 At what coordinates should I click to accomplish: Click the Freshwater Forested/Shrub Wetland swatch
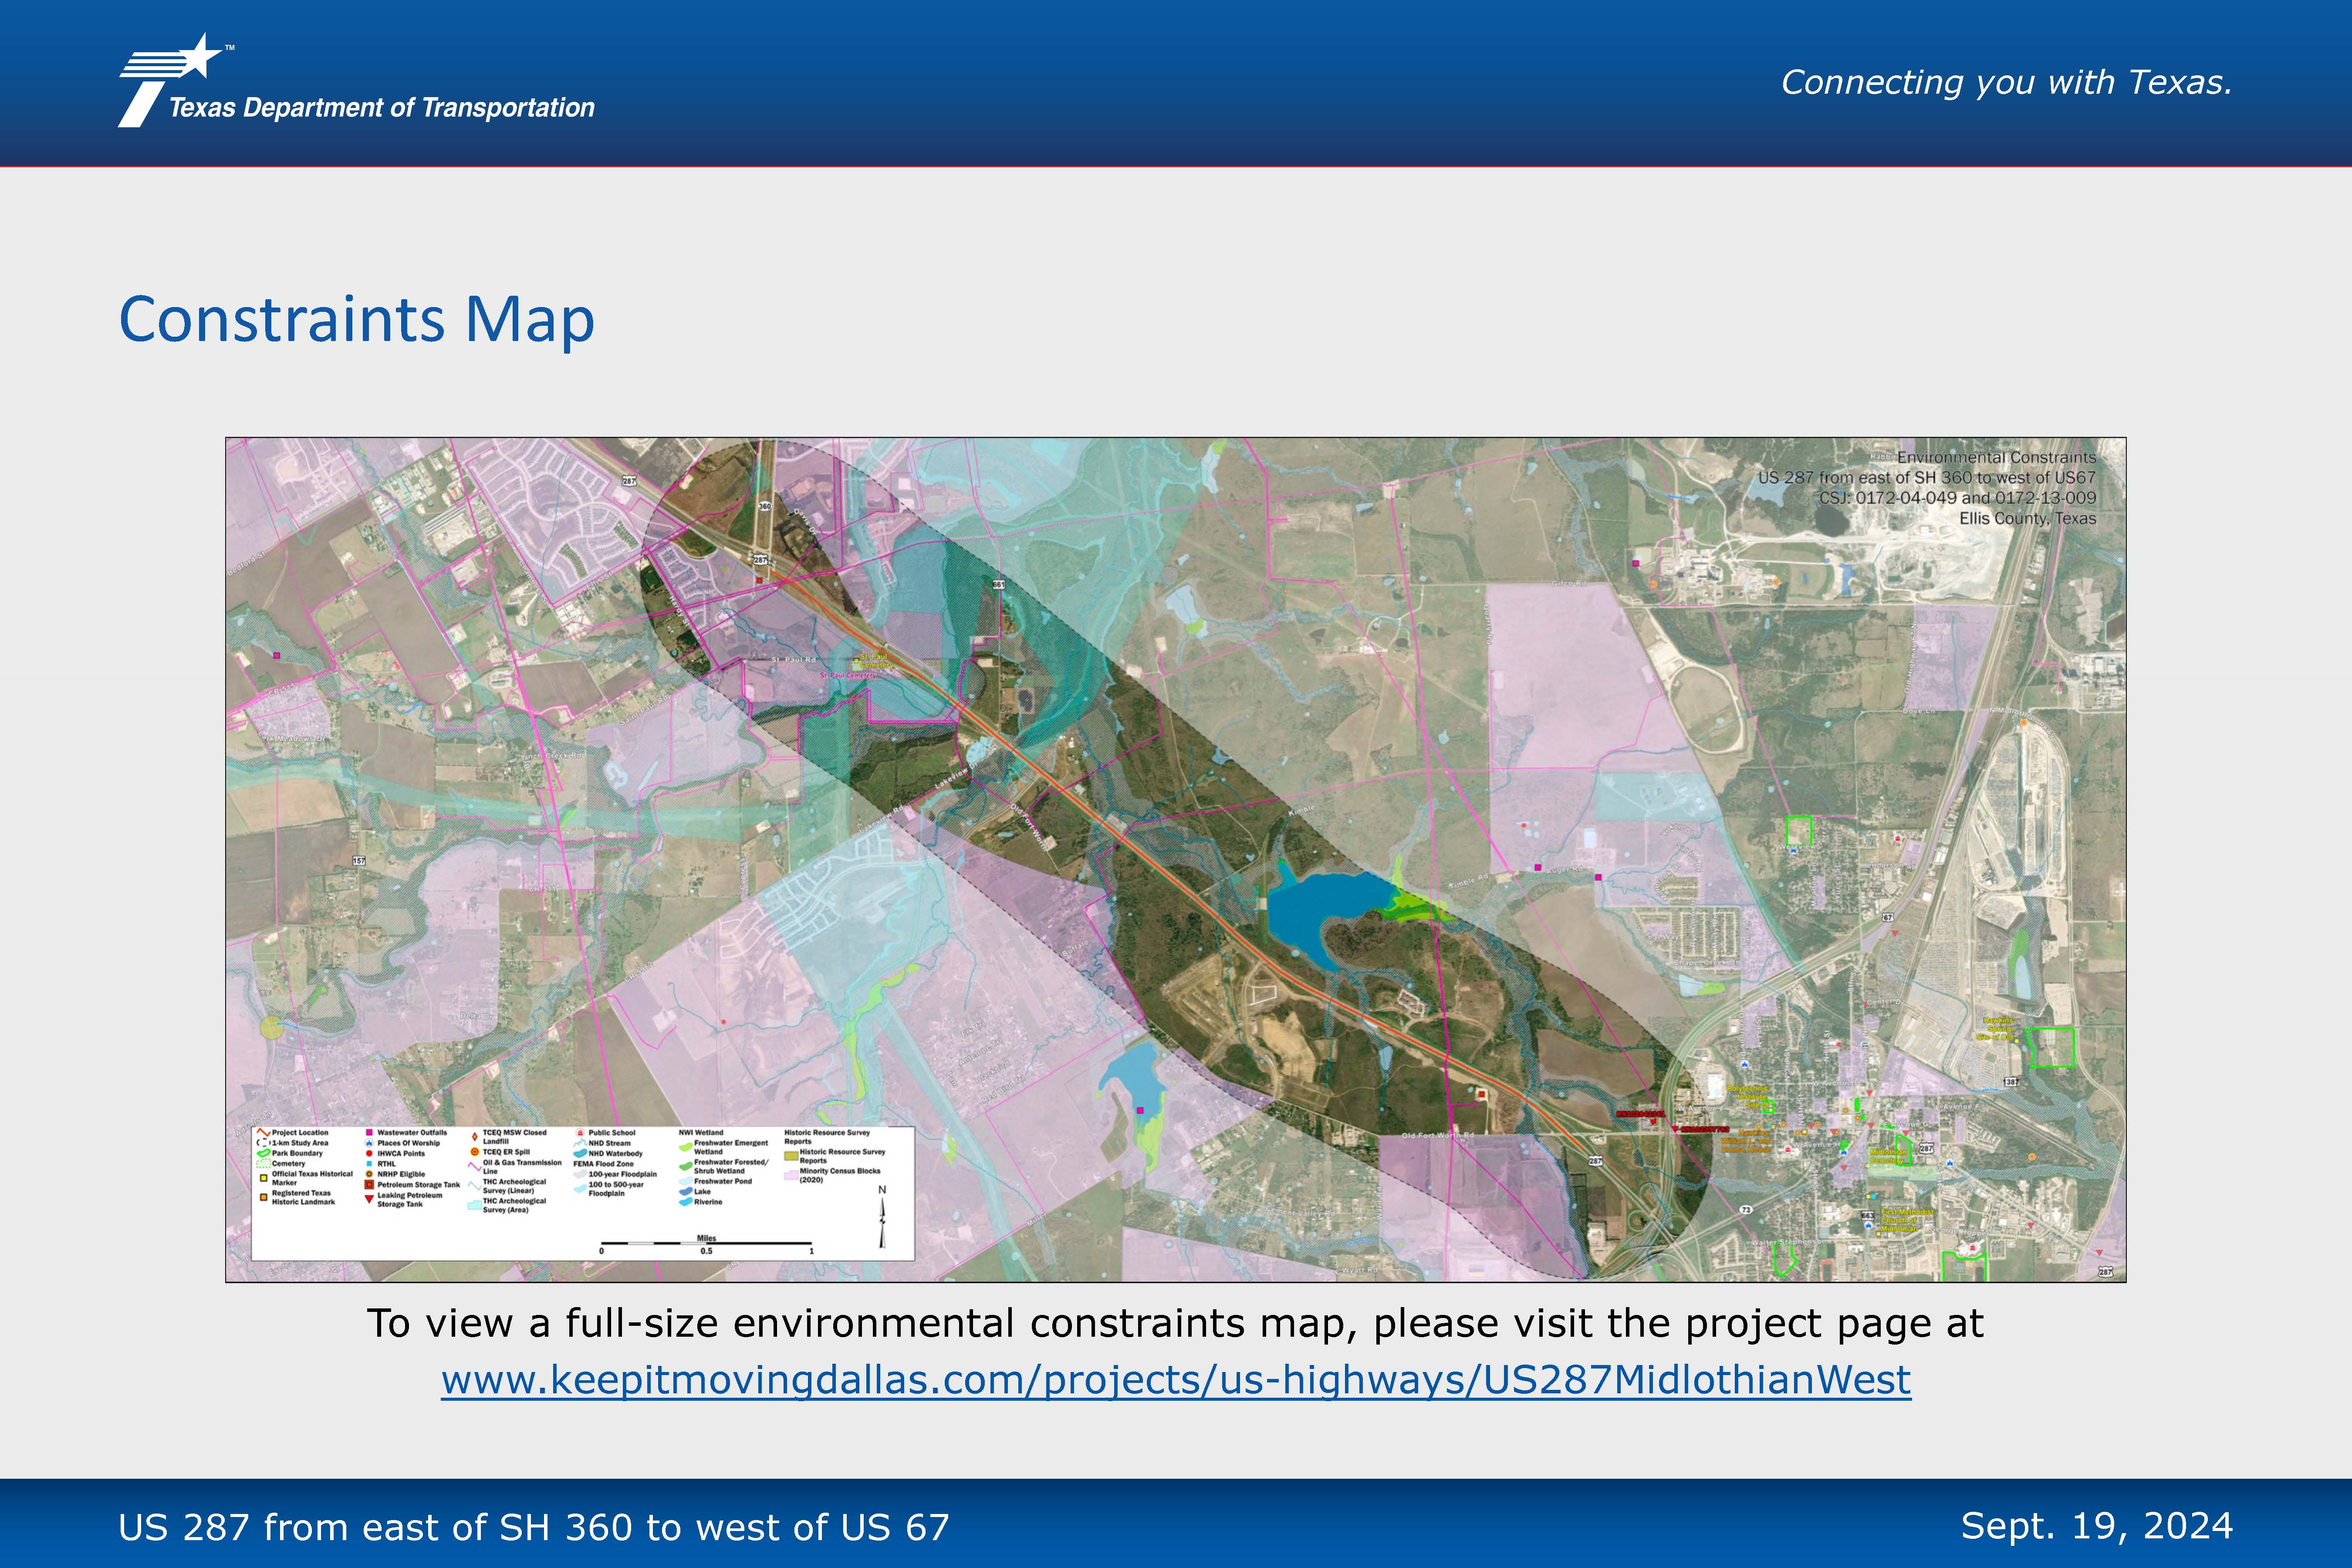pos(686,1166)
